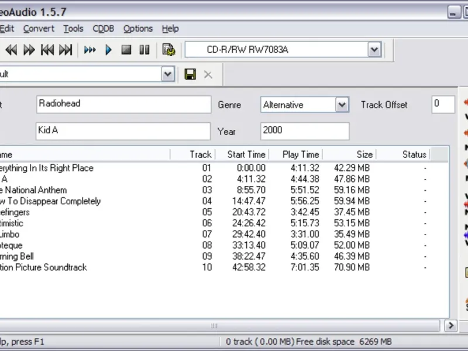Click the horizontal scrollbar right arrow
The height and width of the screenshot is (351, 468).
(x=450, y=325)
